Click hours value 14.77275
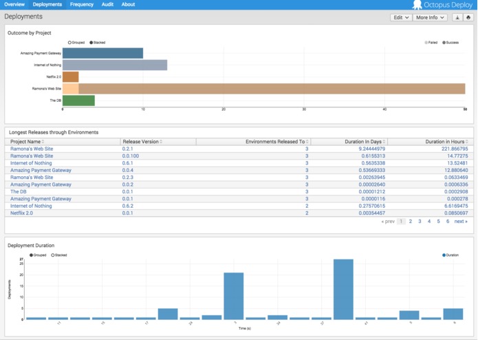This screenshot has width=478, height=340. tap(457, 156)
